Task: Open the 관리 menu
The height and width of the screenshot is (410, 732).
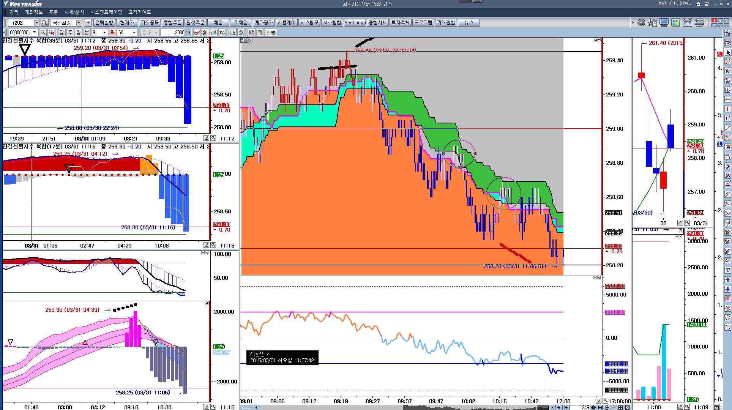Action: coord(14,12)
